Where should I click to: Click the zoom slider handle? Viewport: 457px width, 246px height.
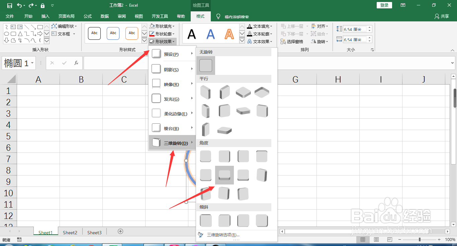click(x=420, y=240)
